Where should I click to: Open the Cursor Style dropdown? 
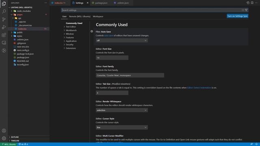pyautogui.click(x=122, y=127)
